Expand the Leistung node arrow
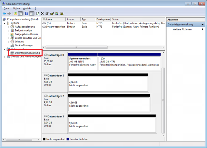This screenshot has height=148, width=207. (8, 42)
